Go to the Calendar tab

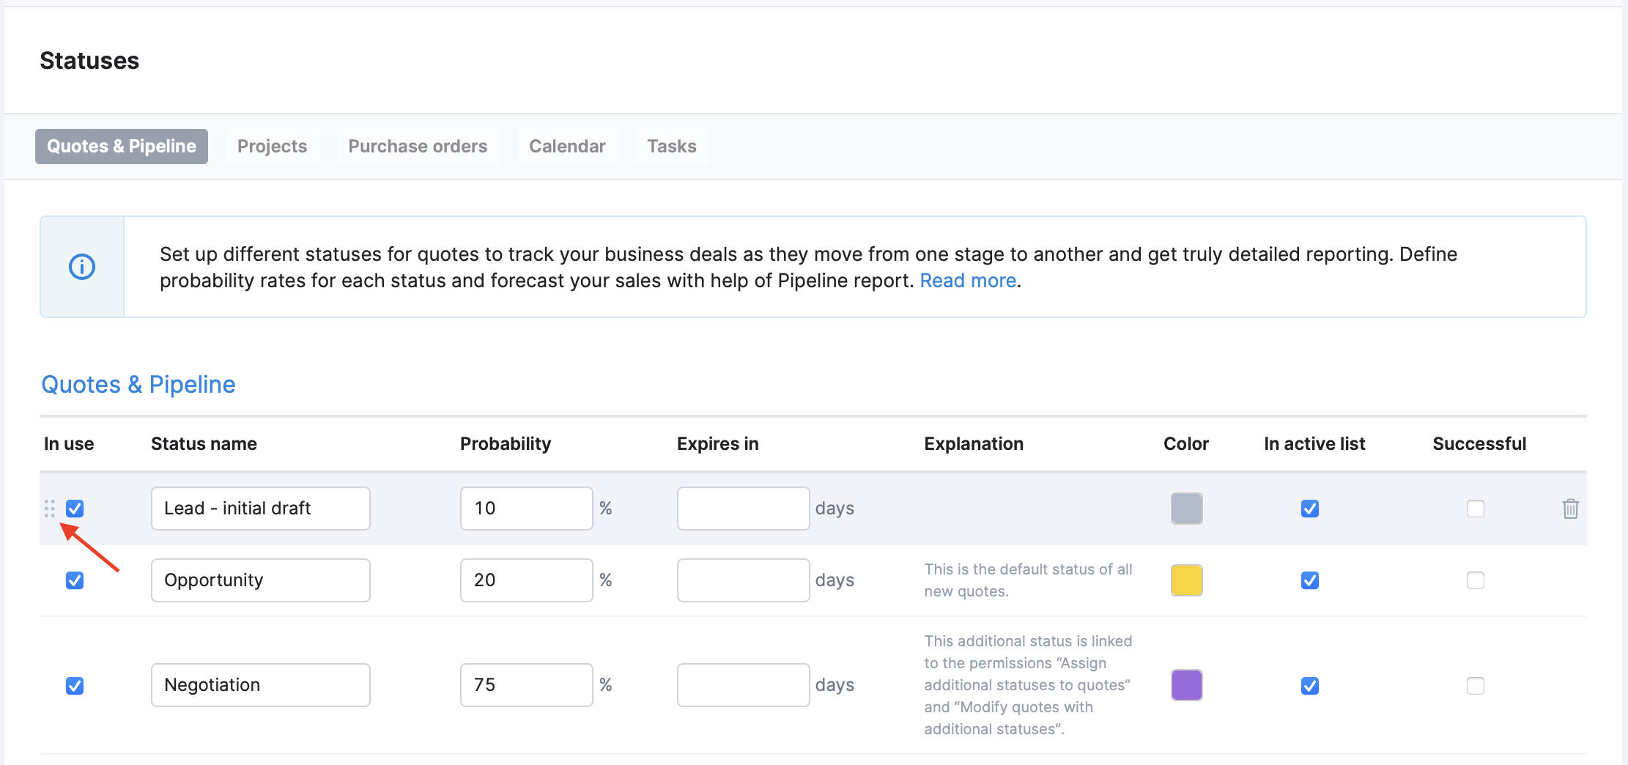coord(567,147)
